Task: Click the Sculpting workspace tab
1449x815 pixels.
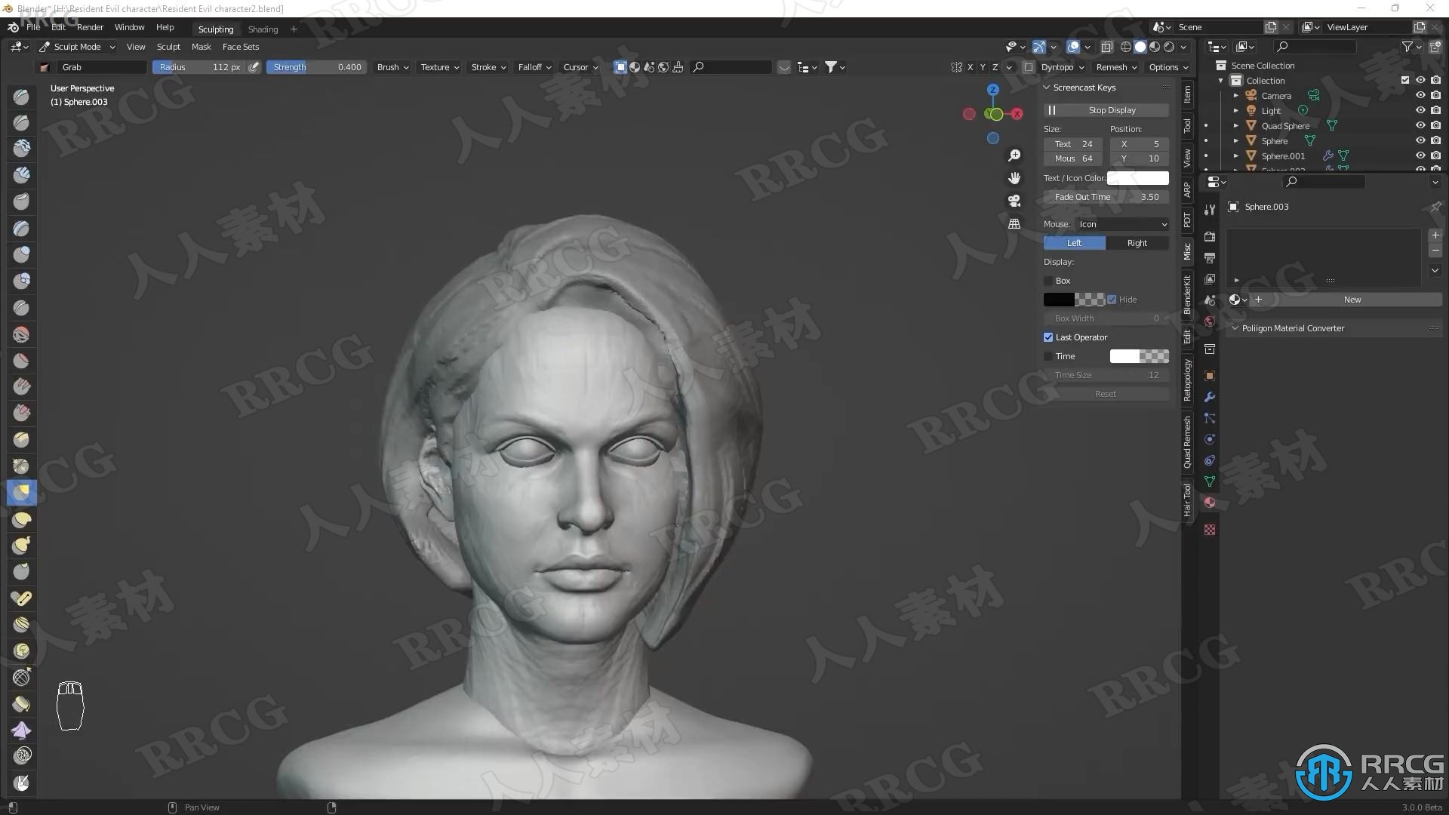Action: tap(215, 27)
